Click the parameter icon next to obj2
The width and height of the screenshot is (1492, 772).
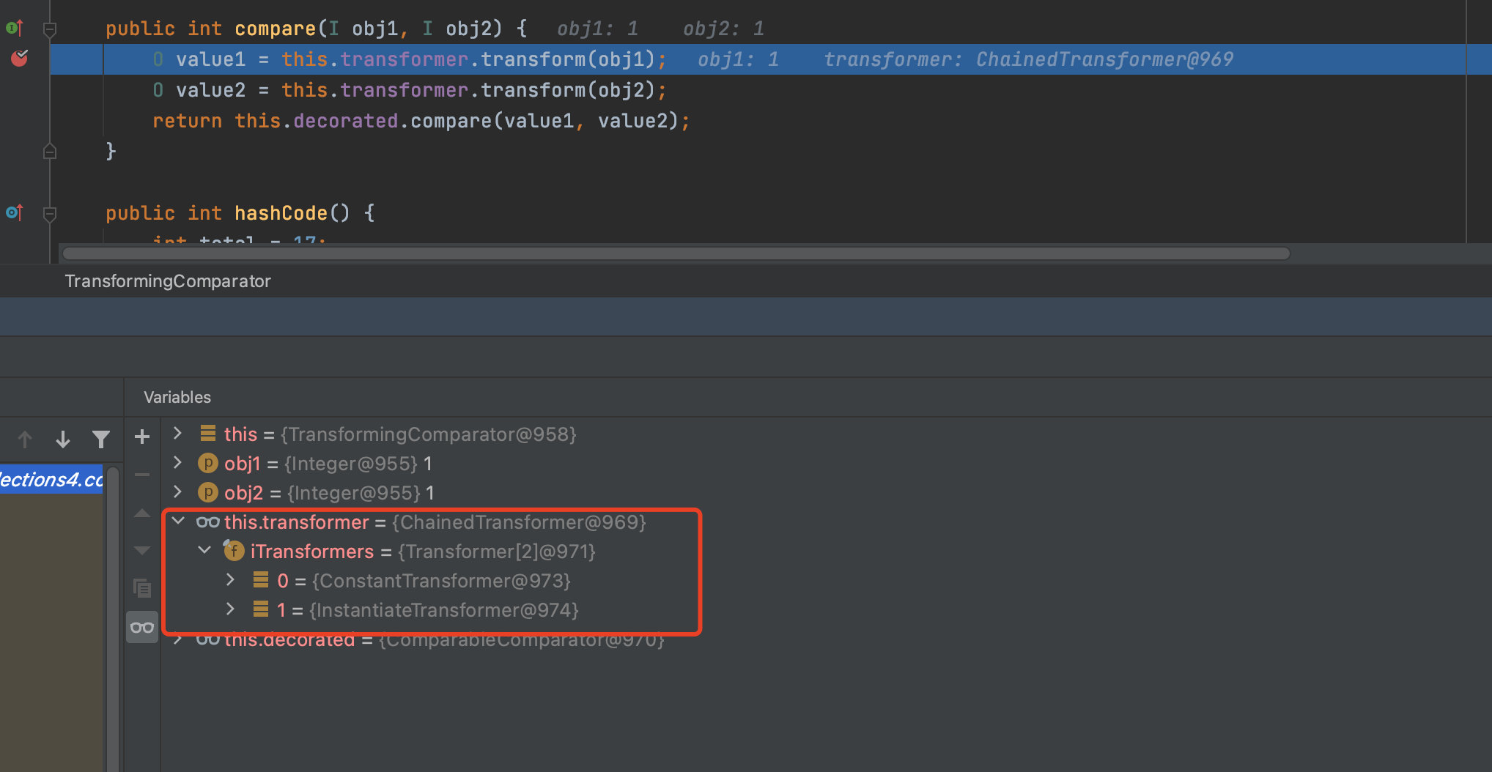[x=208, y=492]
